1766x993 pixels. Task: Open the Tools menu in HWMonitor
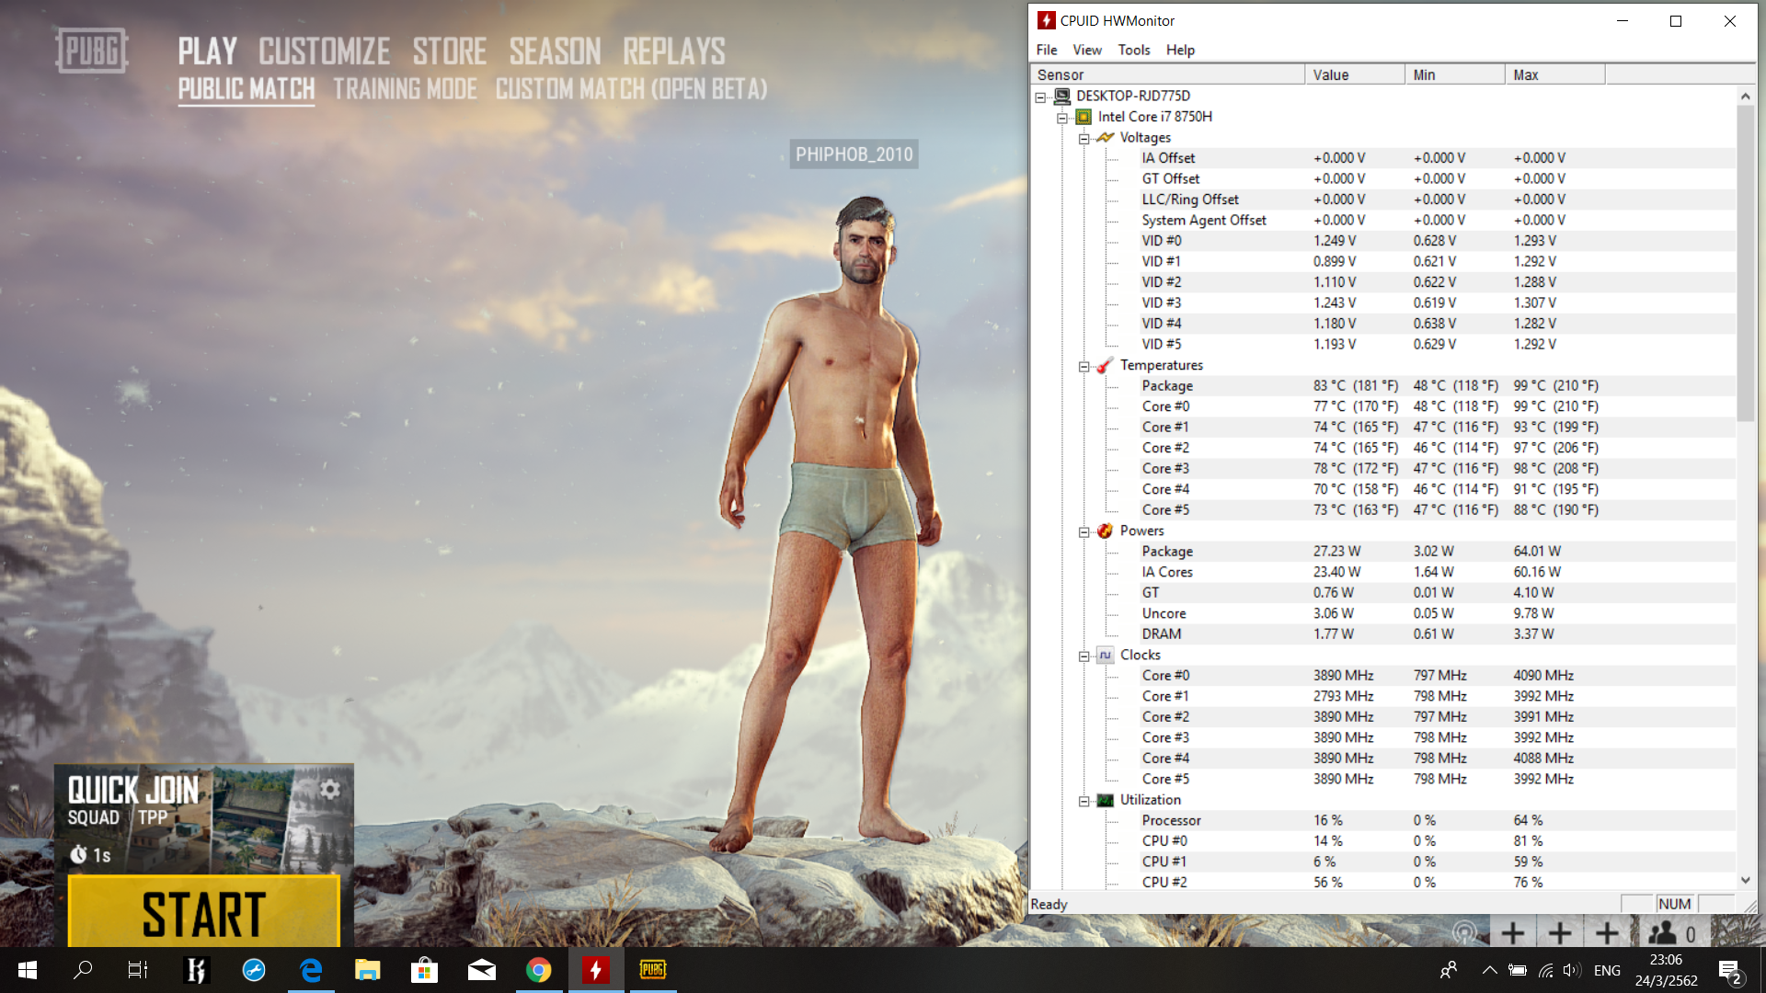click(1134, 50)
